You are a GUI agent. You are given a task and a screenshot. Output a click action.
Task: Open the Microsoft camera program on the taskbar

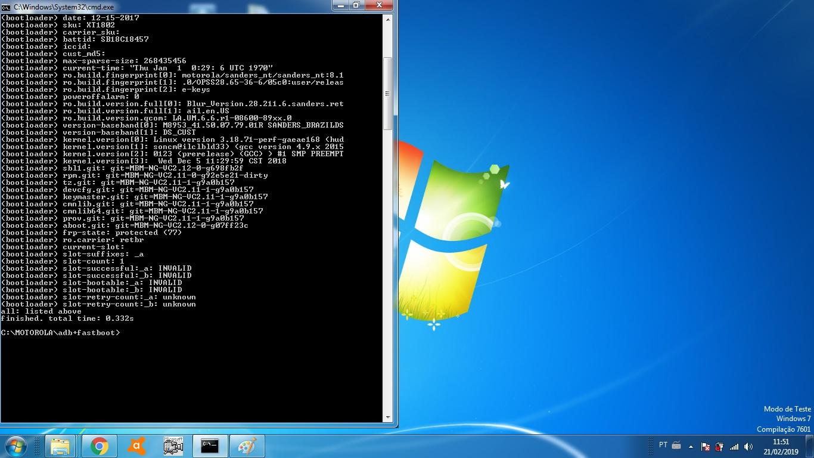pyautogui.click(x=173, y=446)
